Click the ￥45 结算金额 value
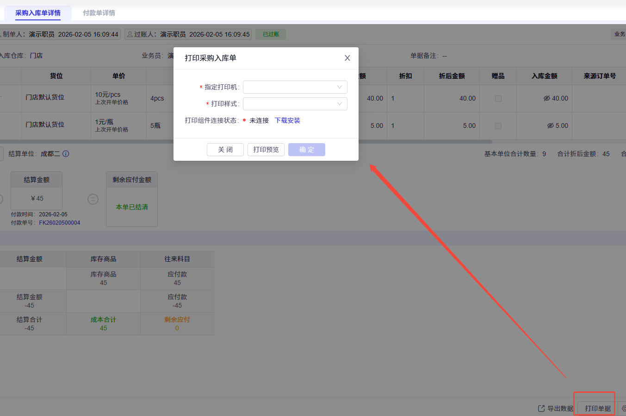 click(37, 198)
